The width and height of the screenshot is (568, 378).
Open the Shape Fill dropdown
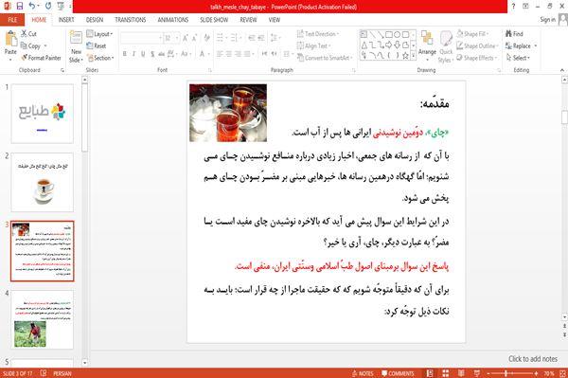pos(472,34)
